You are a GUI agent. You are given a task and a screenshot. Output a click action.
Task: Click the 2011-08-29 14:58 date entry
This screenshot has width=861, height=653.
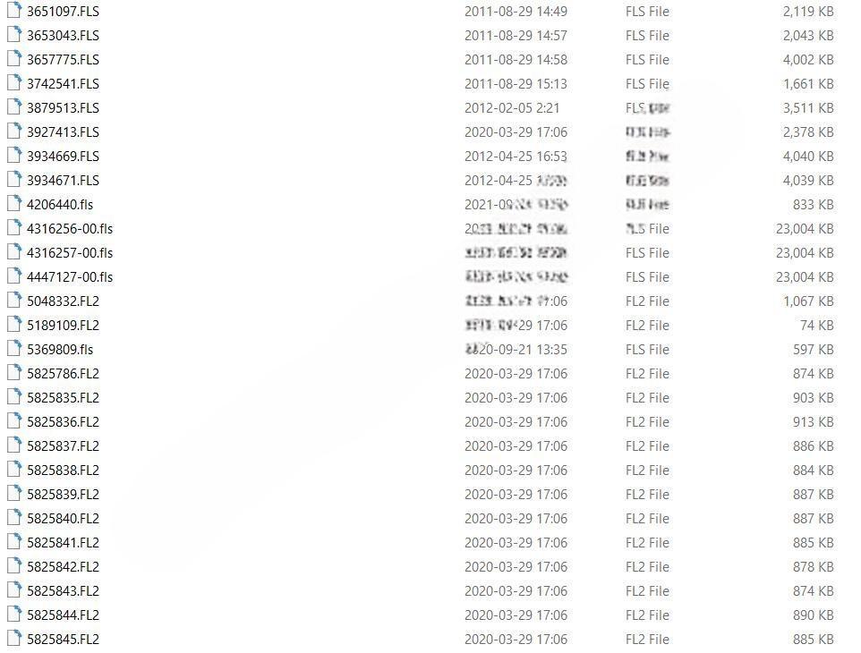point(516,60)
